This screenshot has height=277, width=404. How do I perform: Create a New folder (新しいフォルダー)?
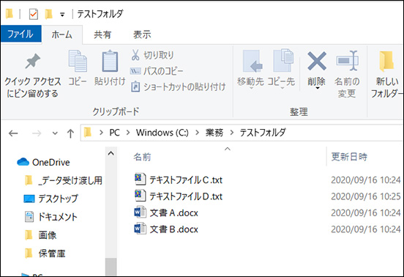[x=386, y=74]
